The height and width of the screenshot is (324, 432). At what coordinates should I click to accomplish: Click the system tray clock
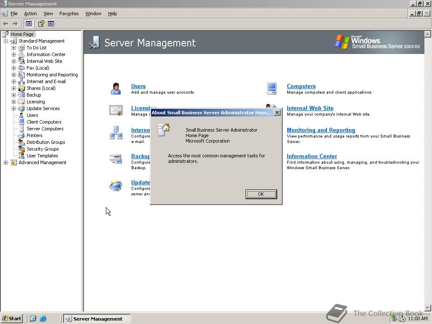418,319
